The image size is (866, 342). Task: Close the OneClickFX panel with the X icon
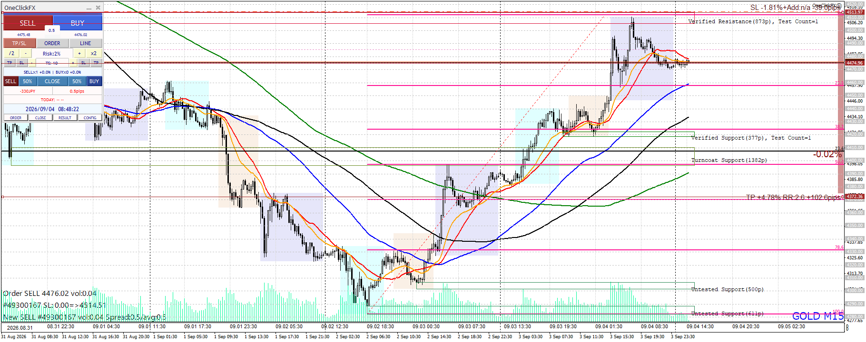point(98,8)
